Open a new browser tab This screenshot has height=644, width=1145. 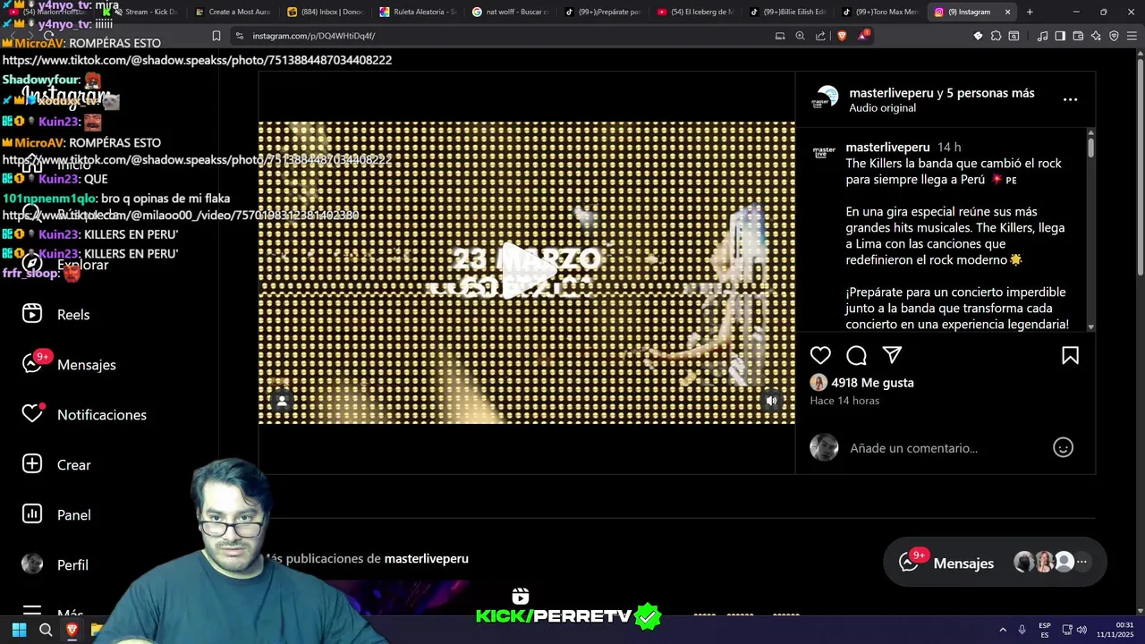(1030, 12)
